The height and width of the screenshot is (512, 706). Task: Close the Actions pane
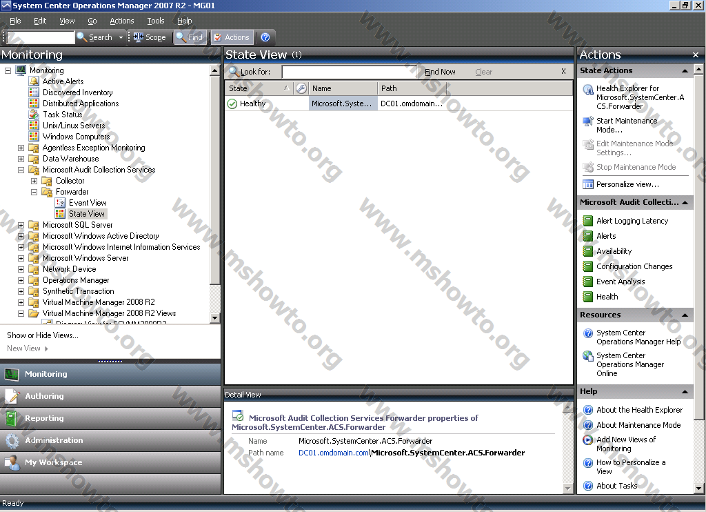[x=696, y=55]
